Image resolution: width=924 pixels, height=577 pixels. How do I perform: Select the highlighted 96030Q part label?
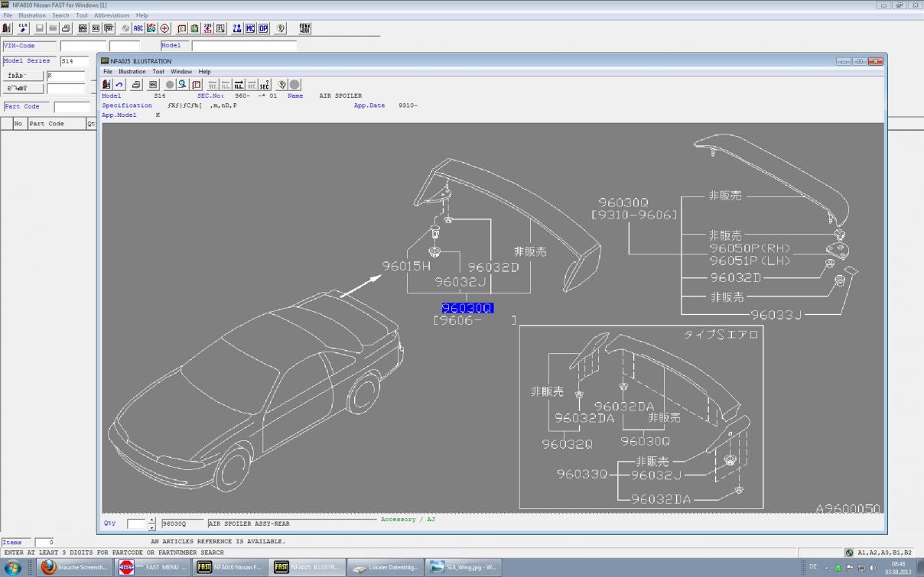pos(467,308)
